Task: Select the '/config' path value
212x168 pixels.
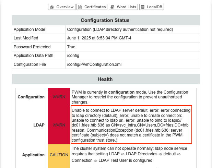Action: pos(73,56)
